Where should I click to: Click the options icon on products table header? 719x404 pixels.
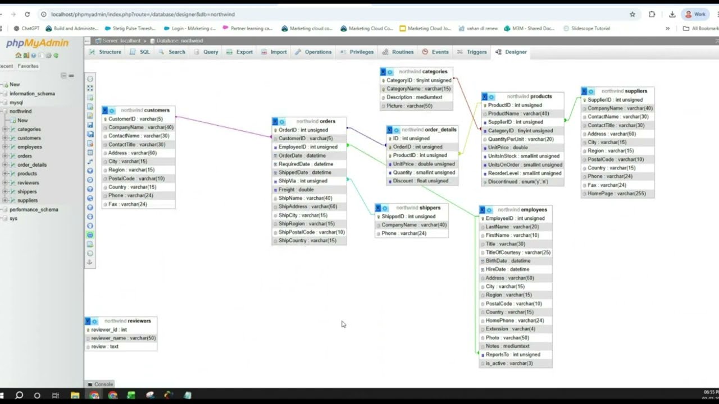(492, 97)
